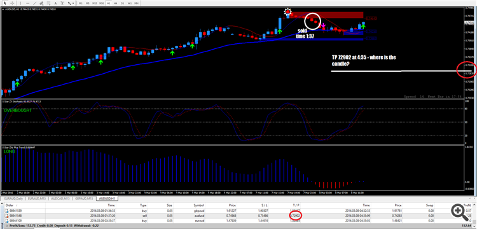The height and width of the screenshot is (229, 477).
Task: Click the magenta down arrow signal
Action: point(323,25)
